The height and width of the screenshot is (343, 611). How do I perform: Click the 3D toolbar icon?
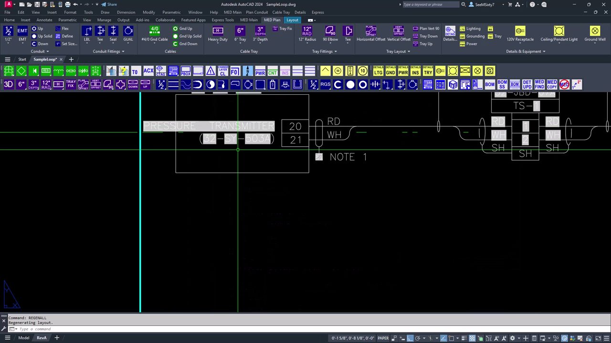[x=9, y=84]
